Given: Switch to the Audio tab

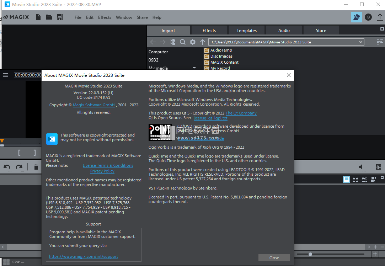Looking at the screenshot, I should coord(284,31).
